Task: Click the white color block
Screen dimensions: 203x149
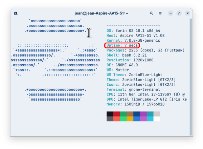Action: tap(157, 119)
